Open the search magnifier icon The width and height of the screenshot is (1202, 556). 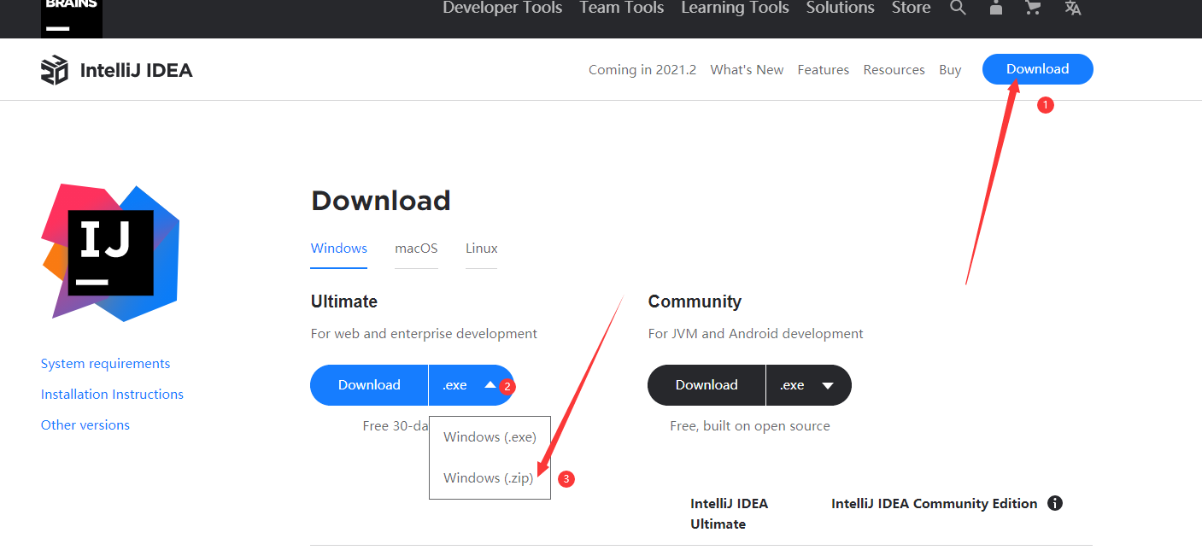tap(959, 8)
